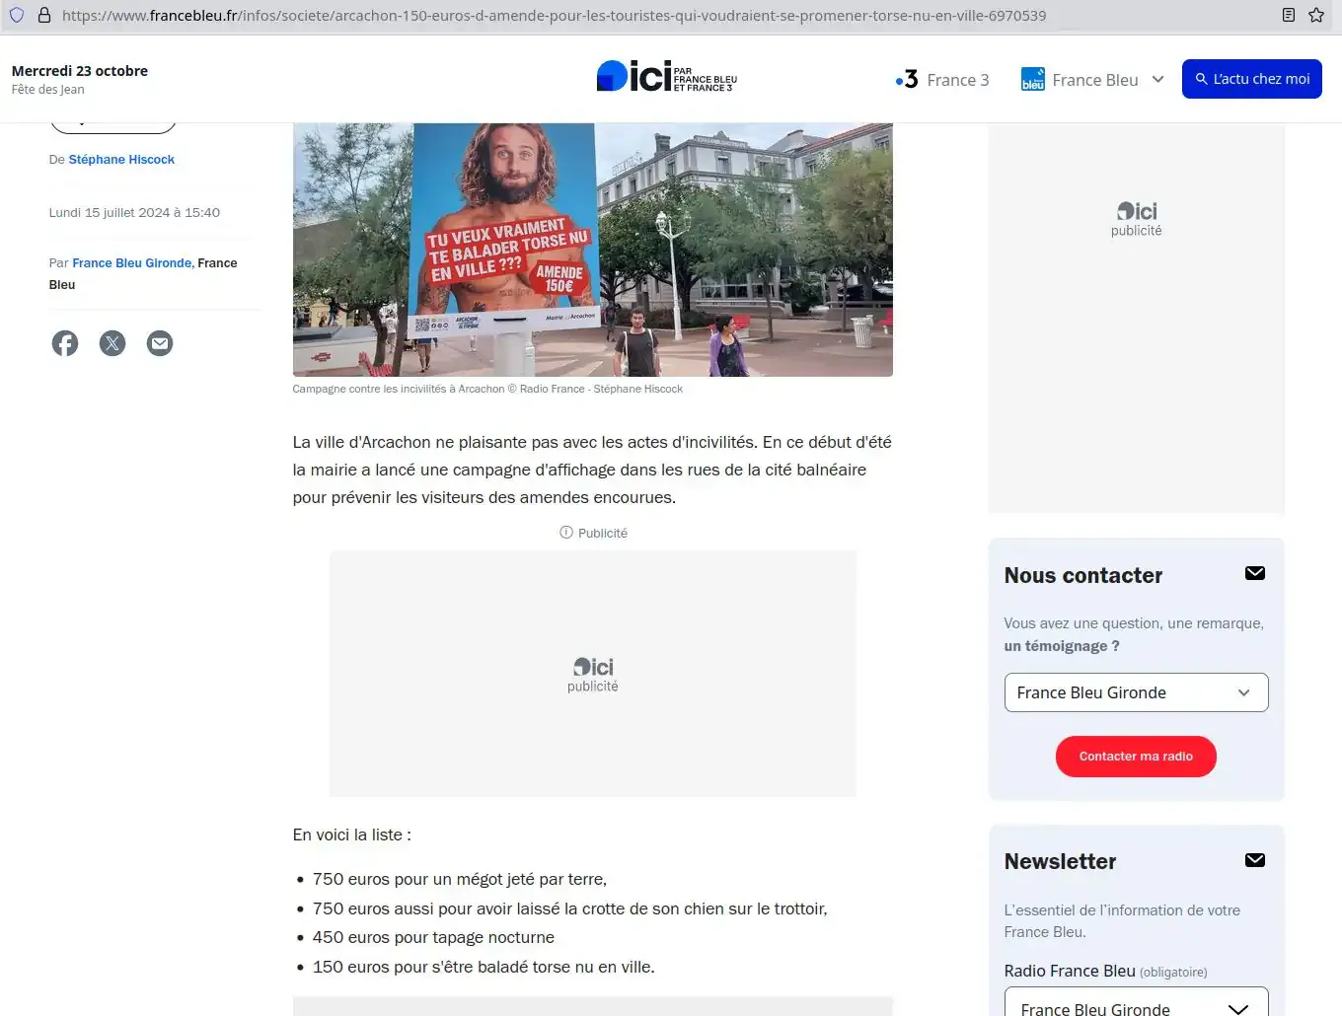Viewport: 1342px width, 1016px height.
Task: Expand France Bleu header dropdown
Action: [x=1157, y=80]
